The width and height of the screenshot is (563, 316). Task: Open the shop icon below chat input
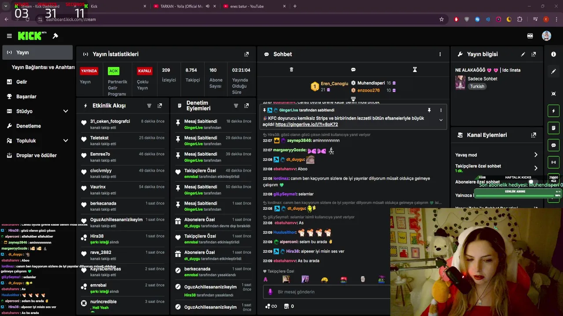point(286,306)
